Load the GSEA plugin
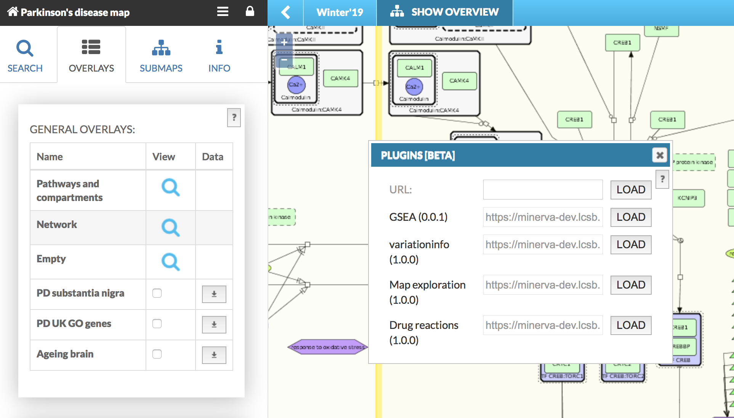This screenshot has width=734, height=418. click(631, 217)
